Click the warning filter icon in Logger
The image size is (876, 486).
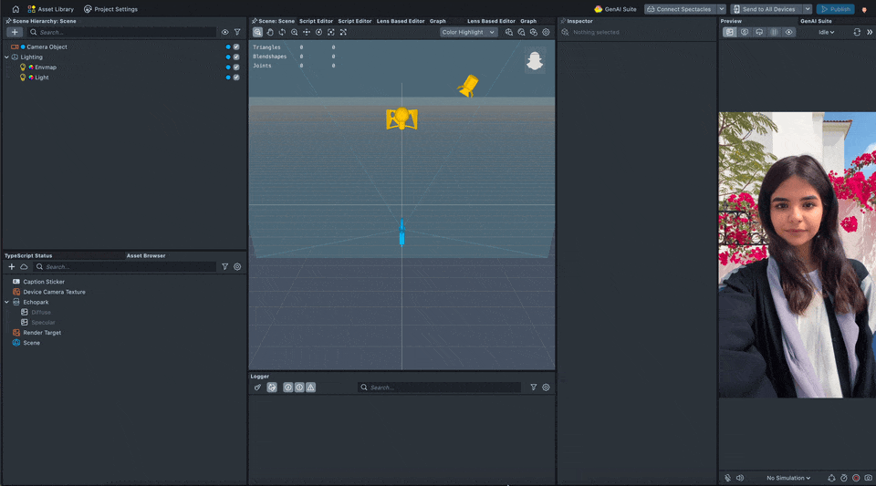click(x=310, y=388)
